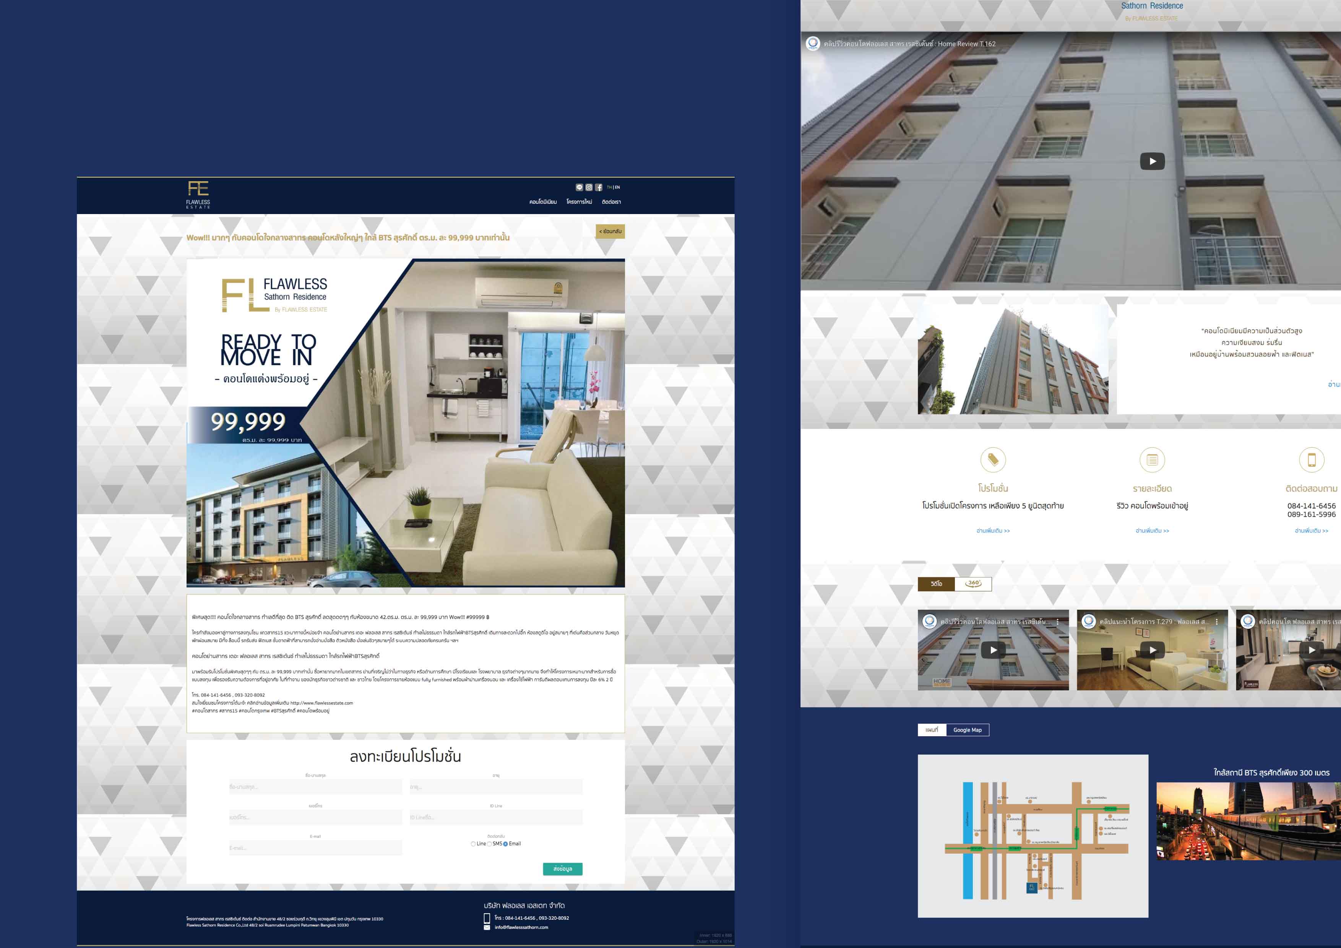The width and height of the screenshot is (1341, 948).
Task: Open อ่านเพิ่มเติม link under ติดต่อสอบถาม
Action: click(x=1311, y=531)
